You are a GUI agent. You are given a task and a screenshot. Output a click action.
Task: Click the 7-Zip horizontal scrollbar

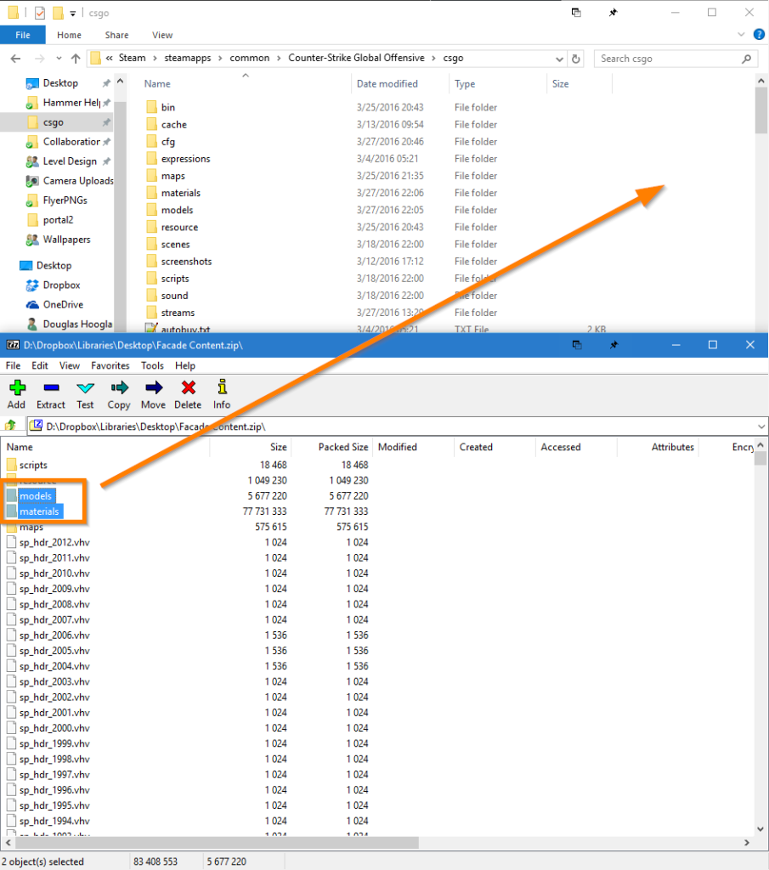[212, 844]
